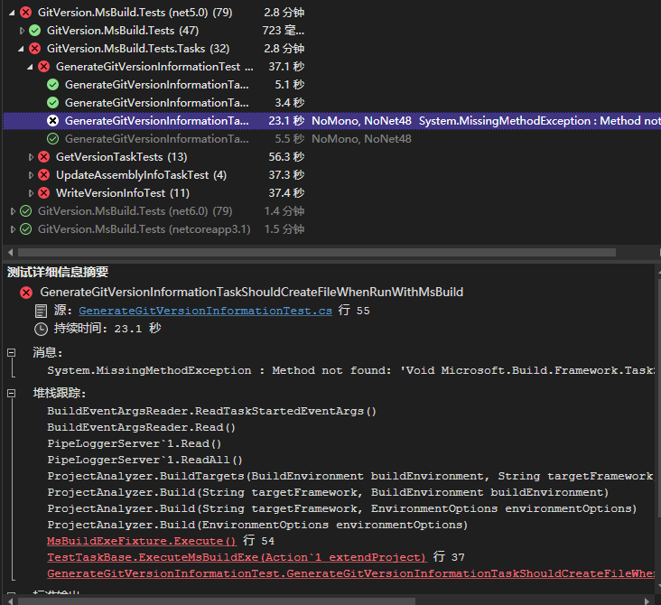This screenshot has height=605, width=661.
Task: Collapse GitVersion.MsBuild.Tests (net5.0) node
Action: pos(12,13)
